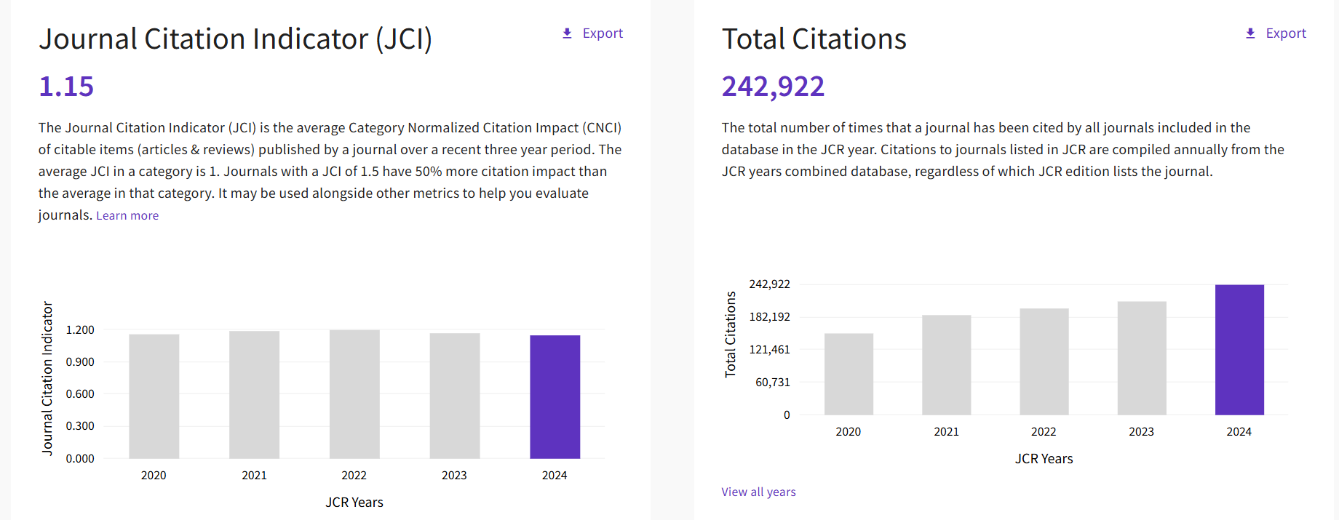This screenshot has height=520, width=1339.
Task: Click the 1.15 JCI value
Action: pos(66,87)
